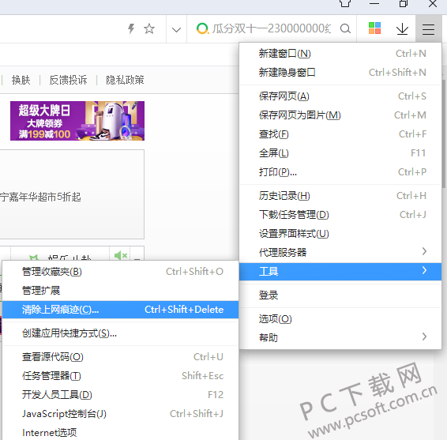Select 查找(F) menu entry
Screen dimensions: 447x440
pos(340,134)
